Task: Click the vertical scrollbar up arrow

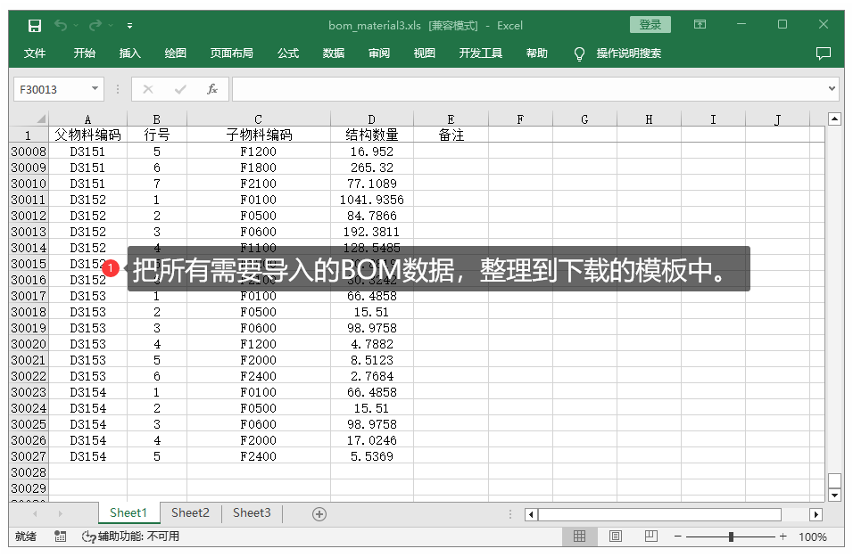Action: coord(834,119)
